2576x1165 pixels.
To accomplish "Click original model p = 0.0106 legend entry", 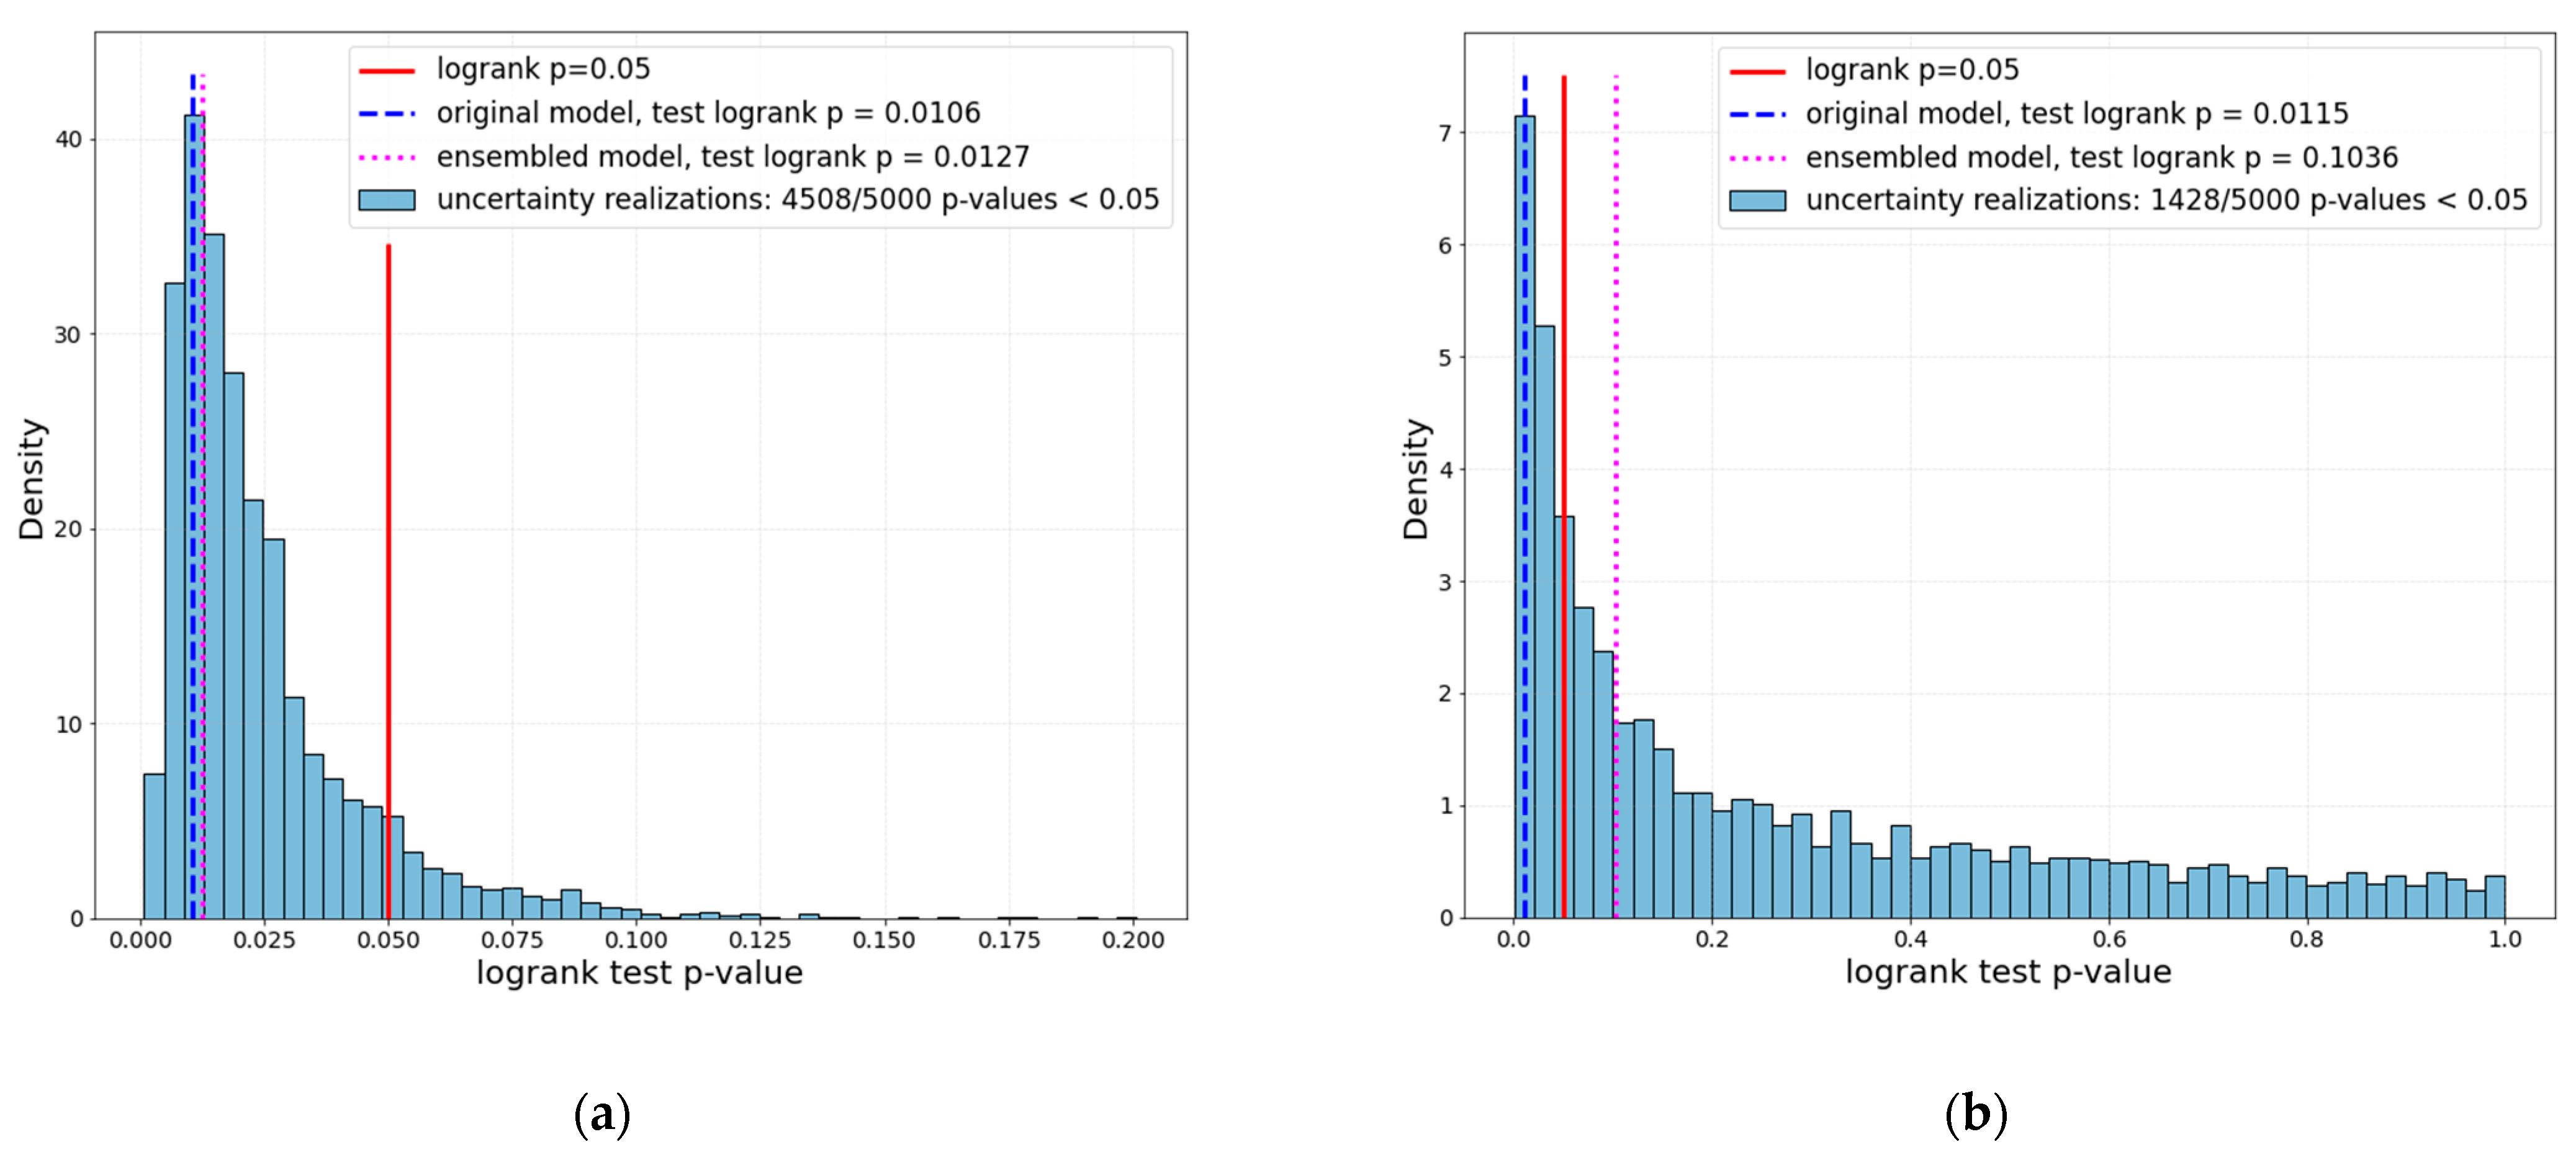I will click(x=708, y=114).
